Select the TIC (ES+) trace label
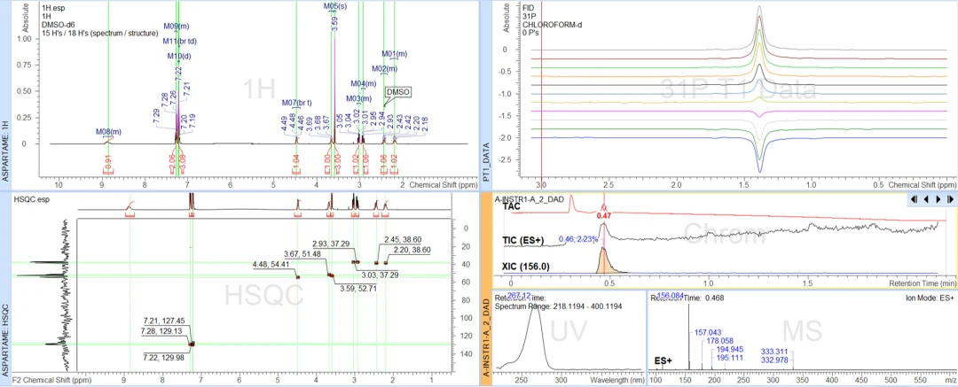The height and width of the screenshot is (387, 958). pyautogui.click(x=523, y=239)
